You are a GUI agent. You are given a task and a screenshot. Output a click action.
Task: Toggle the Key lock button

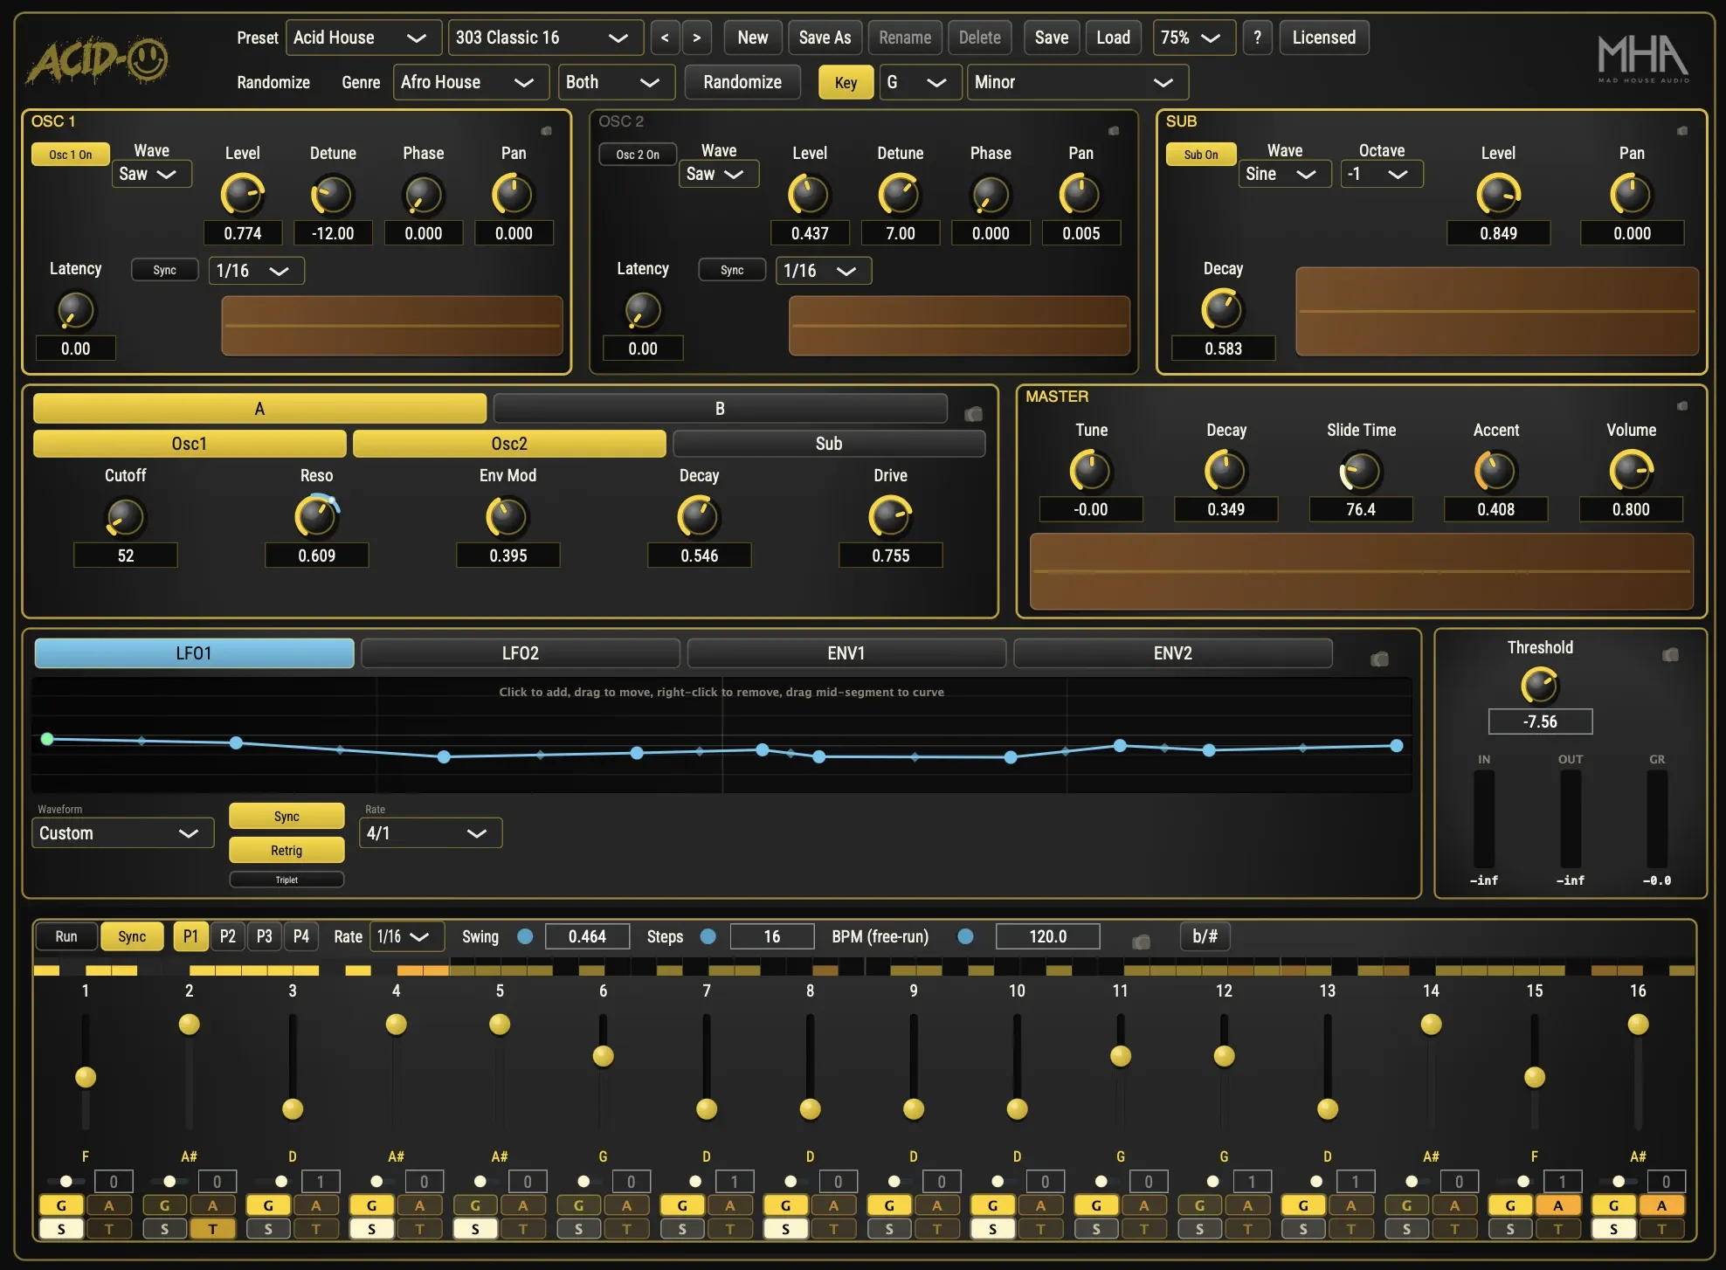click(846, 82)
